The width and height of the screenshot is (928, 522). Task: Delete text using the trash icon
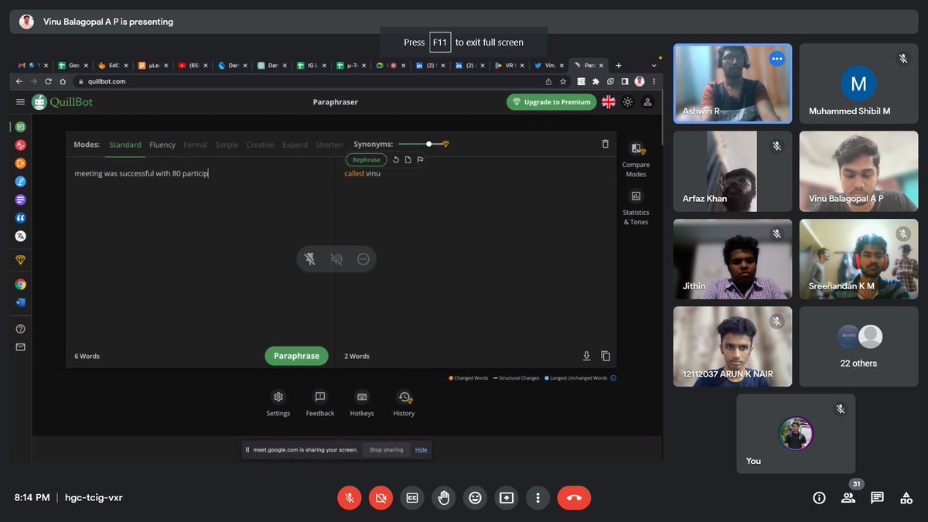pyautogui.click(x=606, y=144)
